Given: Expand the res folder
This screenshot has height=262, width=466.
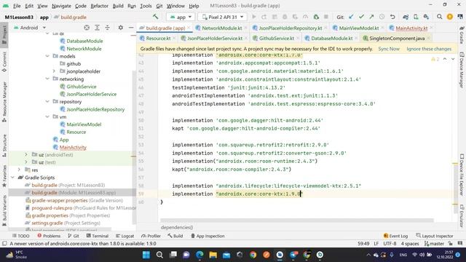Looking at the screenshot, I should click(x=19, y=170).
